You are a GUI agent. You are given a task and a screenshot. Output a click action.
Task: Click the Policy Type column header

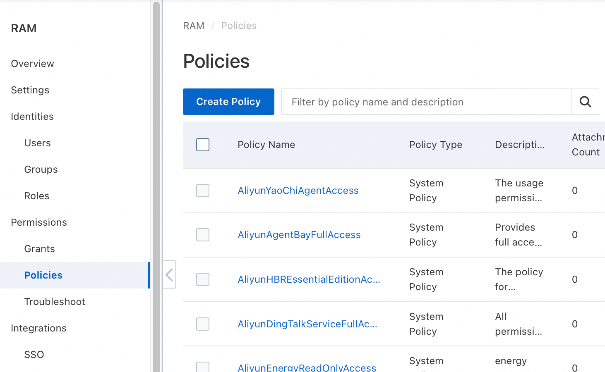point(436,145)
